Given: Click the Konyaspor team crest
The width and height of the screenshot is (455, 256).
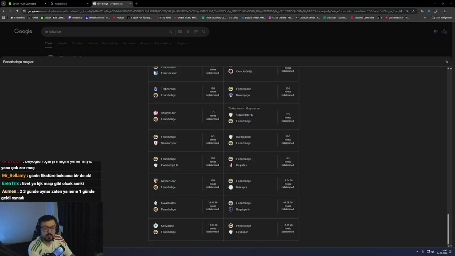Looking at the screenshot, I should (156, 226).
